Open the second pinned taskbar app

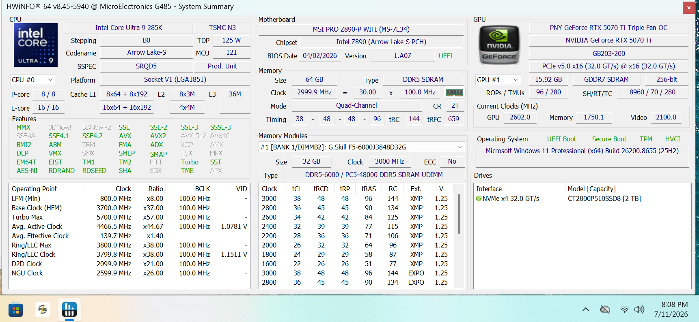click(42, 310)
